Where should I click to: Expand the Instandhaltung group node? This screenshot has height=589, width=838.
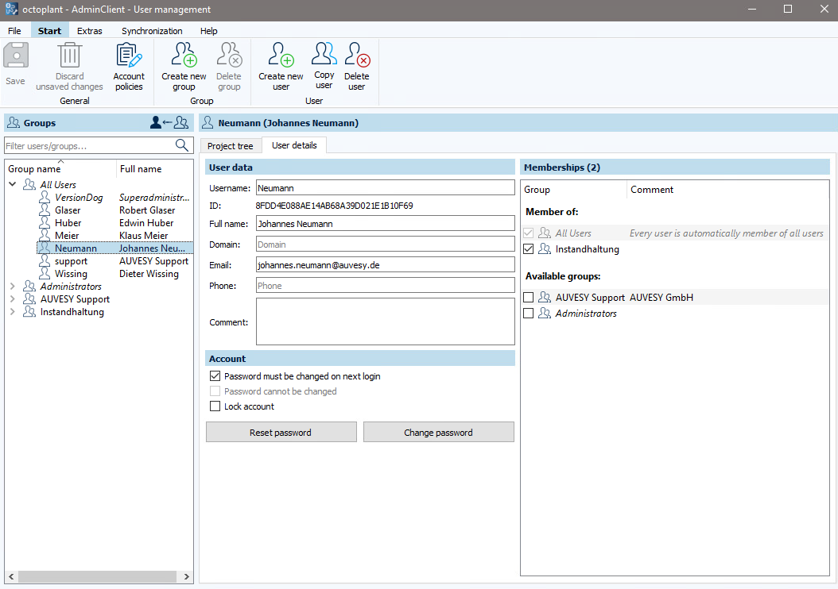13,311
